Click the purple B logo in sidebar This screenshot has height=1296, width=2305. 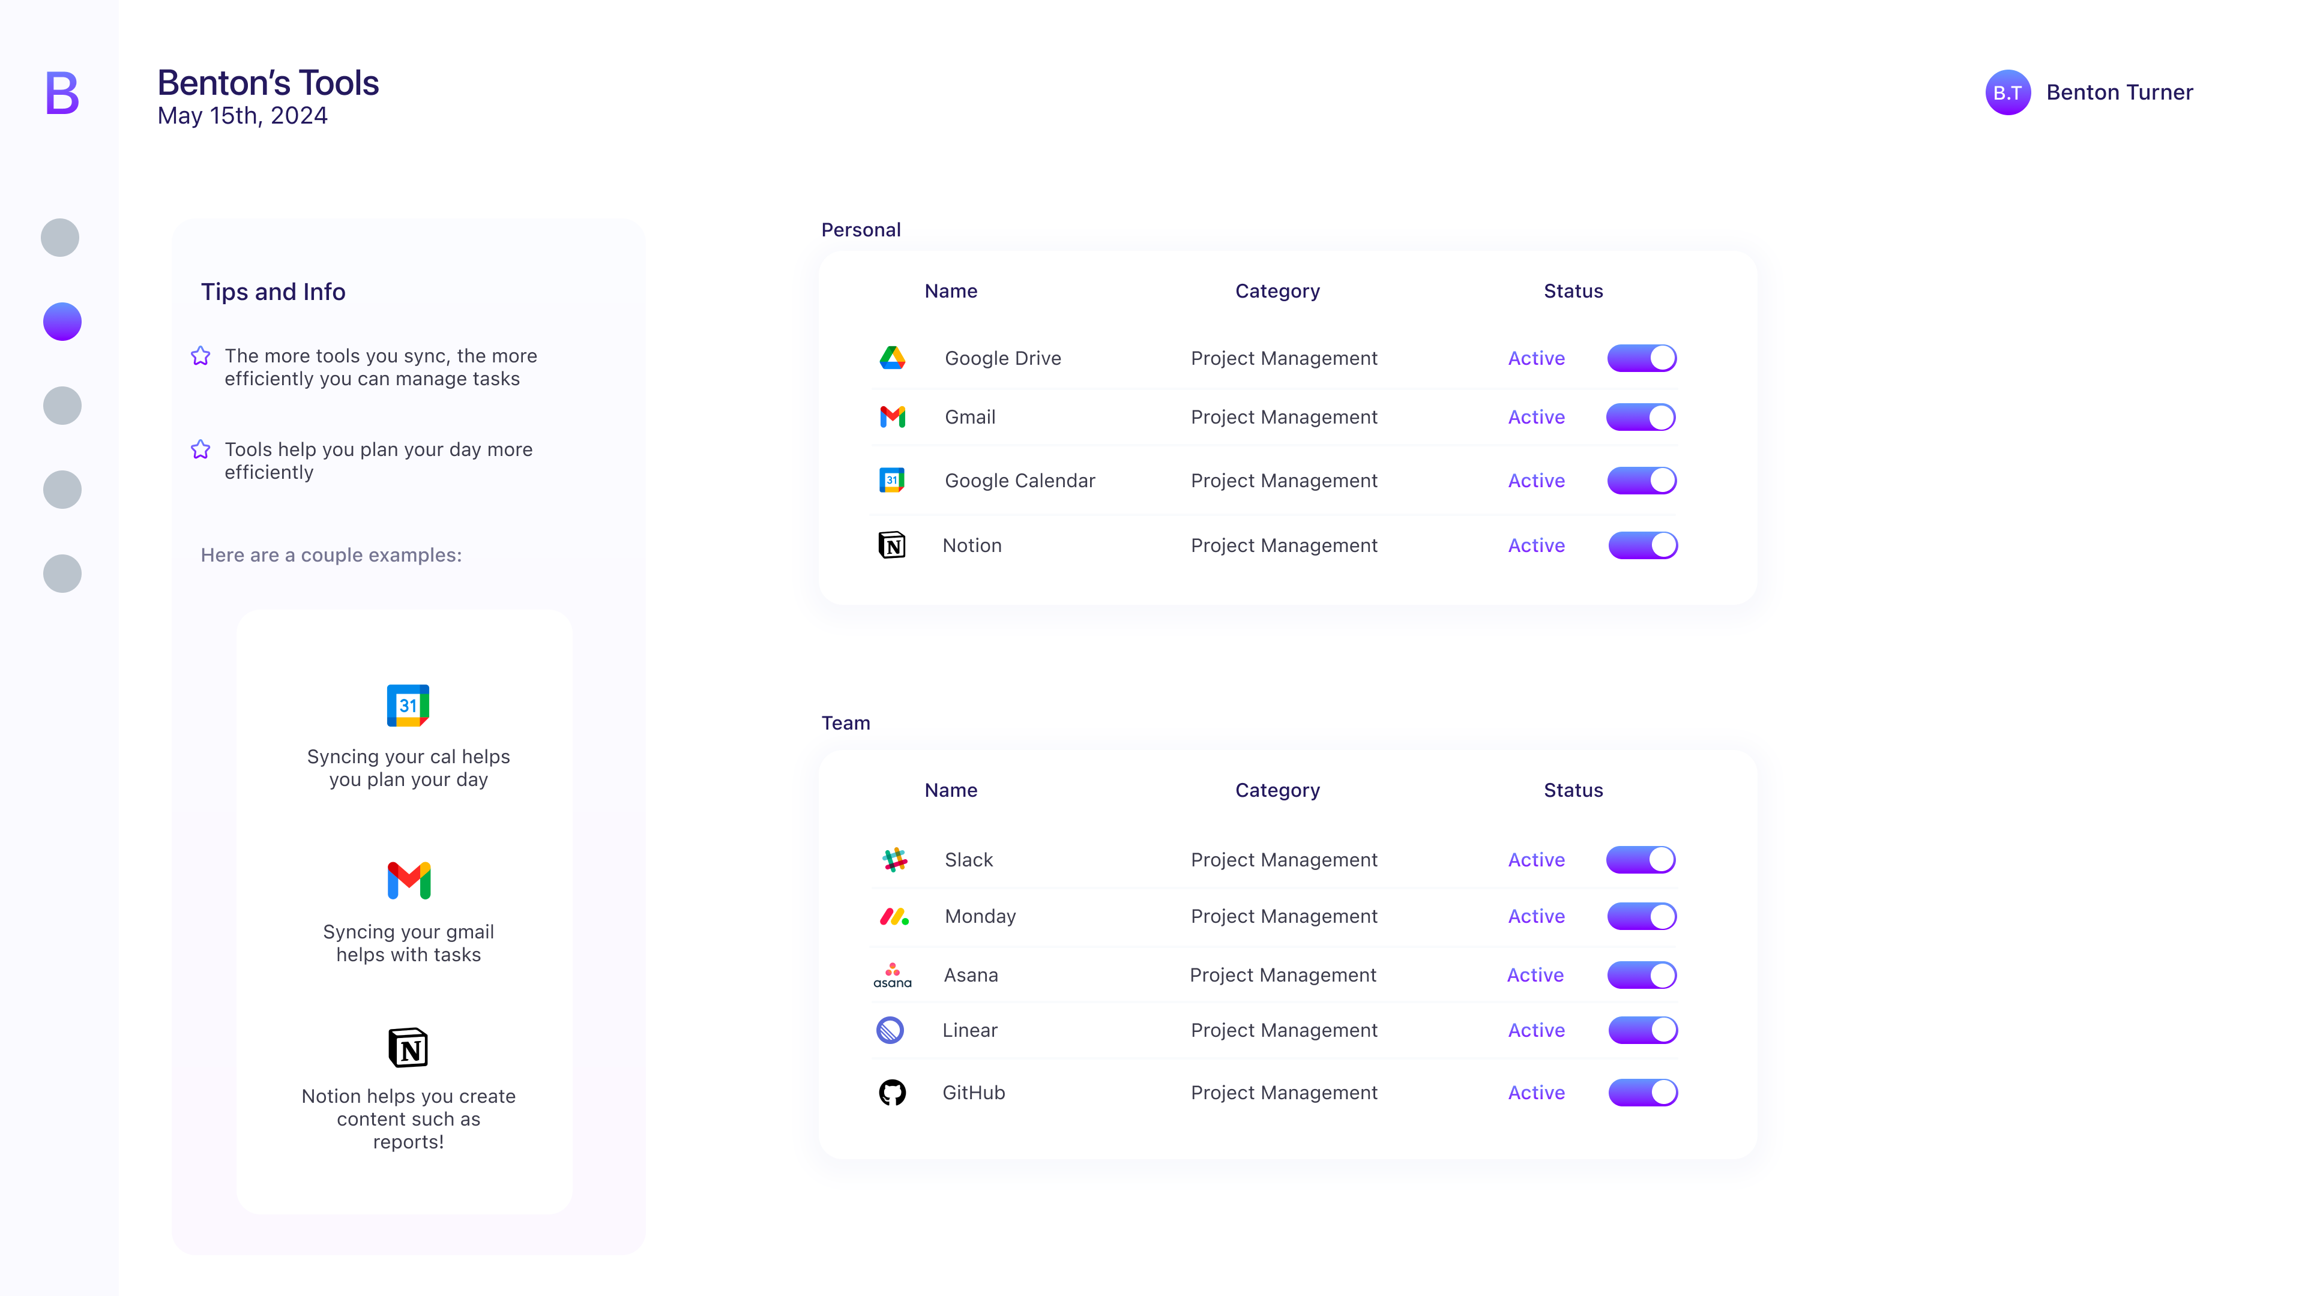pos(62,93)
